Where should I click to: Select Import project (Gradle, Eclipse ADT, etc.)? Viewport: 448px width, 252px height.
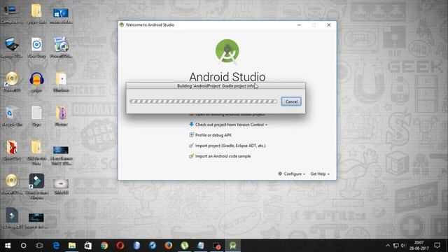227,146
